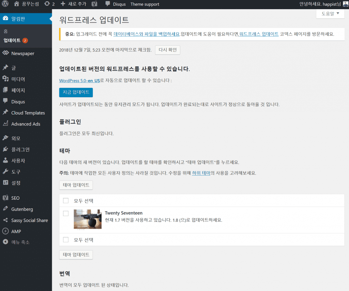Open the Gutenberg sidebar menu item
349x291 pixels.
tap(22, 209)
